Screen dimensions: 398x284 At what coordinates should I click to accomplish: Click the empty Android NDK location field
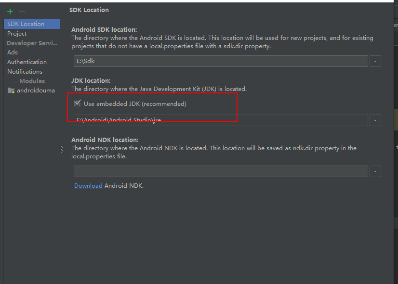click(x=221, y=171)
